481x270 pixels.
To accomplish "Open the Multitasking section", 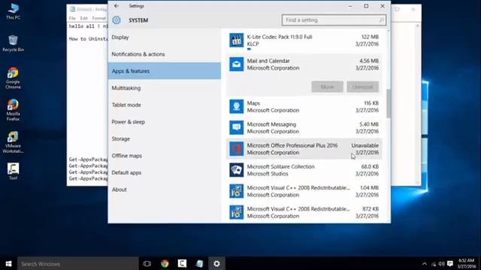I will [165, 88].
